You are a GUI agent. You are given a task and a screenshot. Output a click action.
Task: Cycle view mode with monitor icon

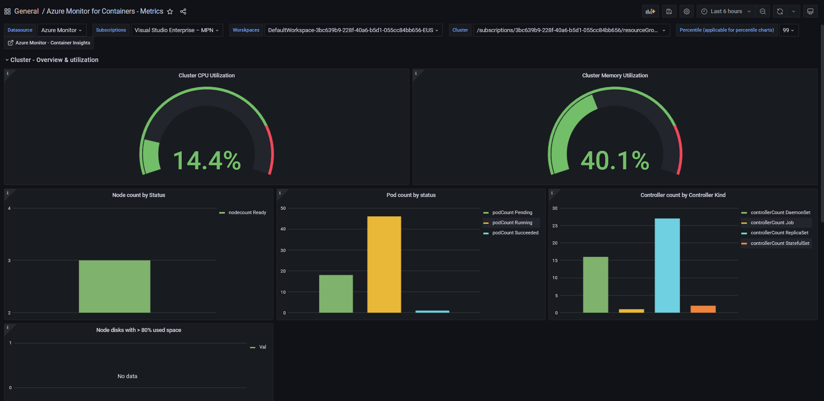point(810,11)
